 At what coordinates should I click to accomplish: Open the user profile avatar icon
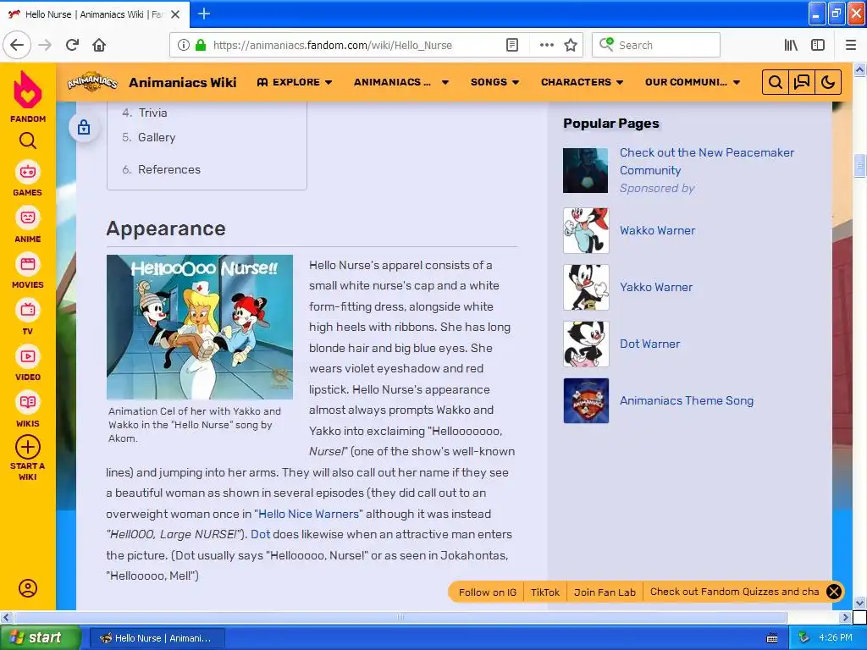click(28, 588)
